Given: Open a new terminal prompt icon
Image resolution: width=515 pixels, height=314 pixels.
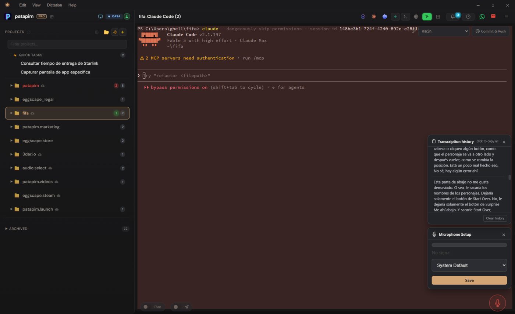Looking at the screenshot, I should tap(405, 17).
